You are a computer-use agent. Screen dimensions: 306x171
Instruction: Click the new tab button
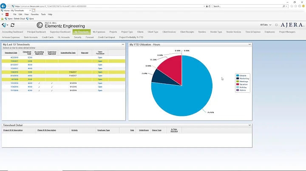click(x=34, y=11)
